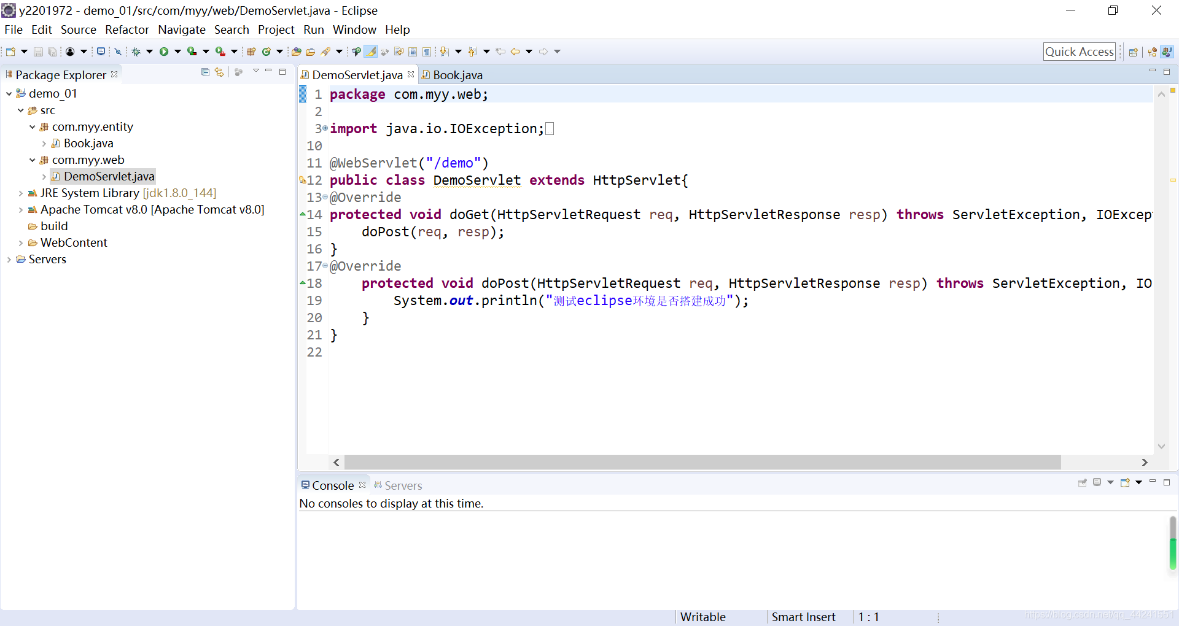Screen dimensions: 1179x626
Task: Collapse the demo_01 project node
Action: click(9, 93)
